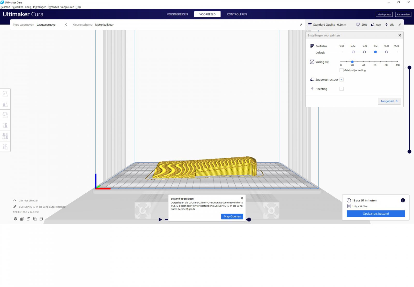This screenshot has height=287, width=414.
Task: Click the support 'Aan' icon in settings header
Action: tap(373, 25)
